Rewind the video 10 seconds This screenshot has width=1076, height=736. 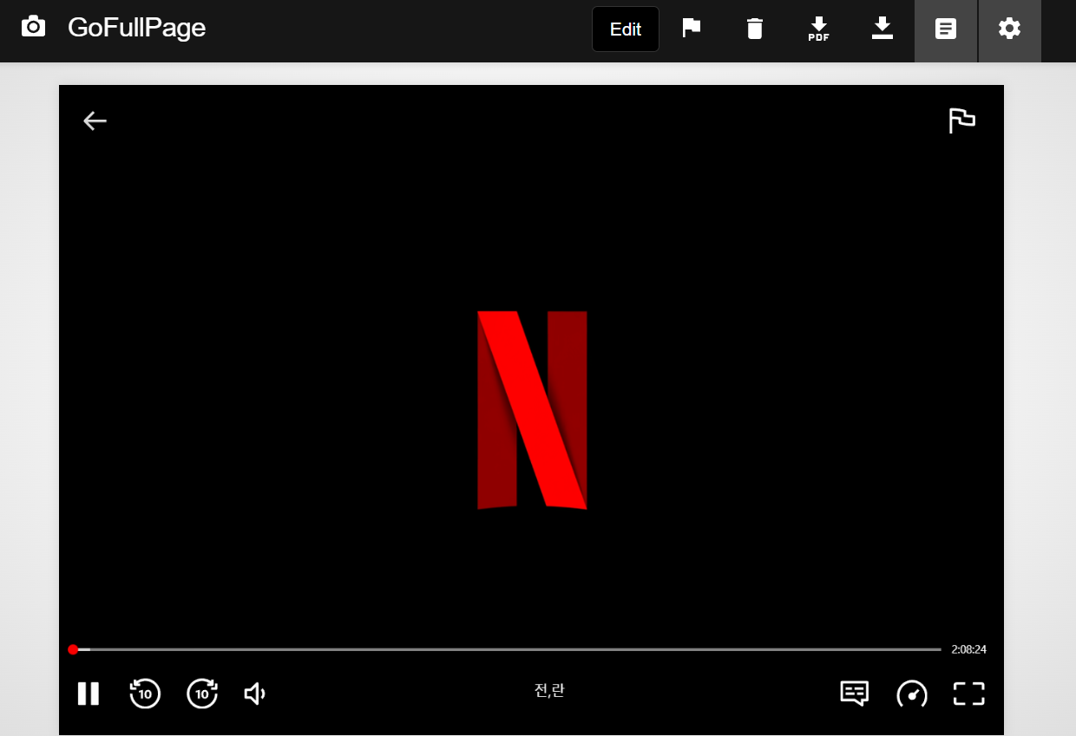click(x=145, y=694)
